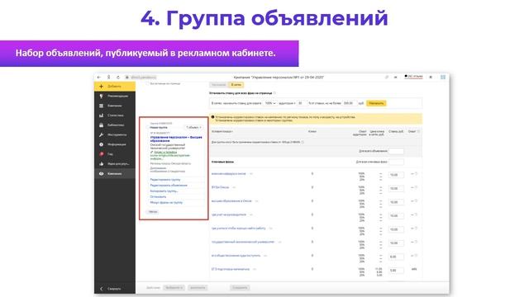Open the Statistics bar-chart icon in sidebar
This screenshot has width=529, height=297.
(101, 115)
